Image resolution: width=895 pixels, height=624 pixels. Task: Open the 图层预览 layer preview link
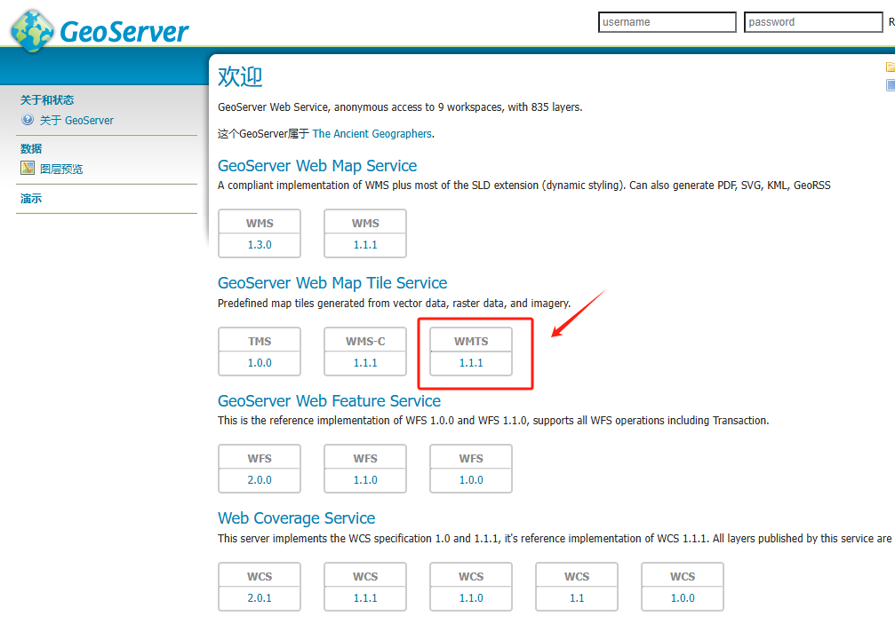point(61,169)
